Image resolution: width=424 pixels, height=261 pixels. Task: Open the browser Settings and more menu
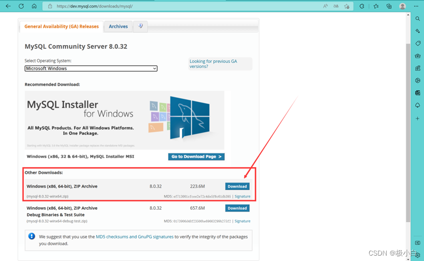[416, 6]
